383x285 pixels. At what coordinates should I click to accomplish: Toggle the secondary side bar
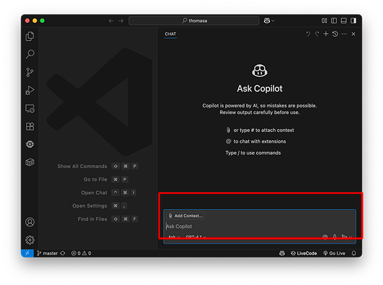(353, 21)
